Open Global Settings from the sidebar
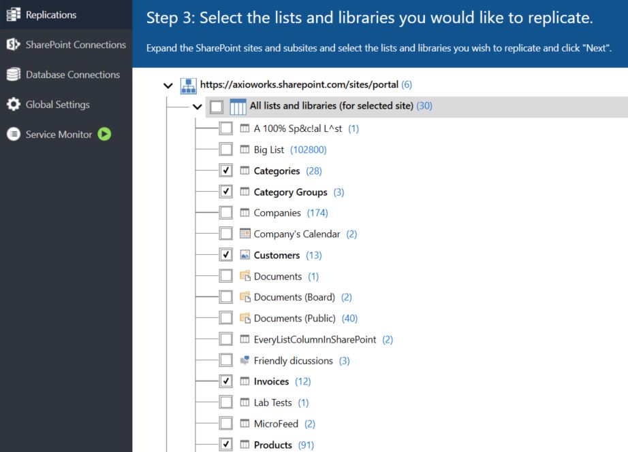 coord(57,105)
